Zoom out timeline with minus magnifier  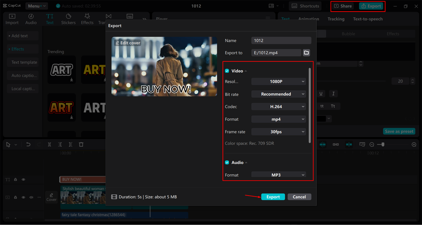[372, 144]
